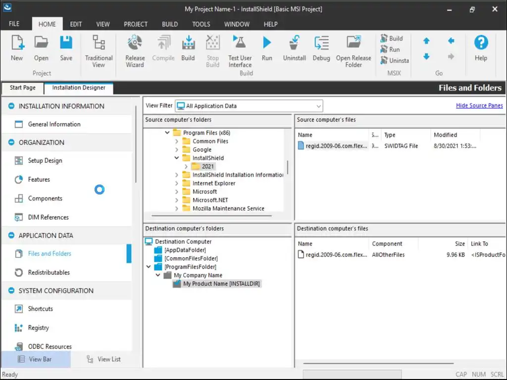Collapse the InstallShield source folder

coord(177,158)
